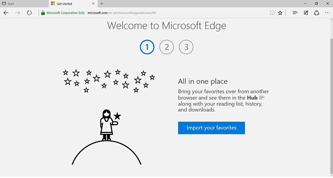Restore down the Edge window
Viewport: 333px width, 178px height.
click(316, 4)
